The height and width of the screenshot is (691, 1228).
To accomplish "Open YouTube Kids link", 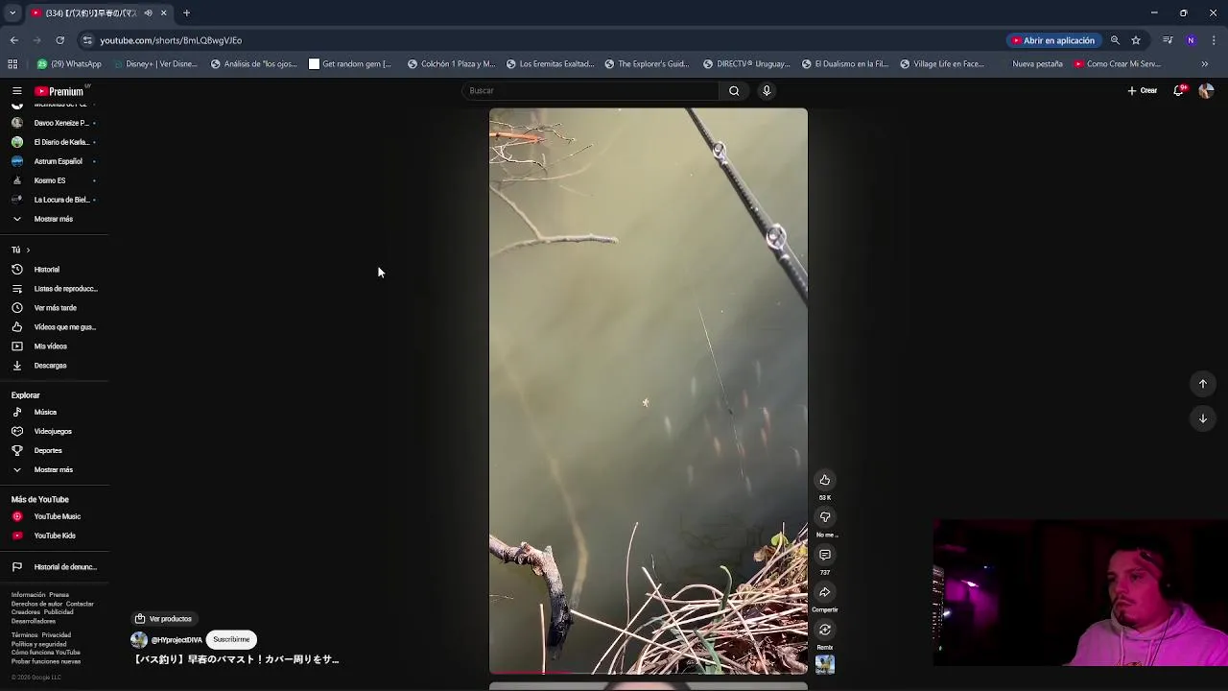I will 55,536.
